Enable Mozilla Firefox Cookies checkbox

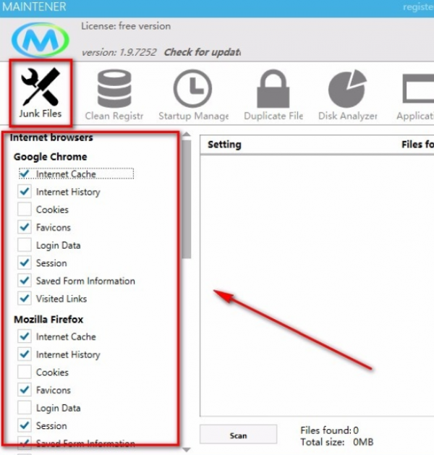(25, 373)
